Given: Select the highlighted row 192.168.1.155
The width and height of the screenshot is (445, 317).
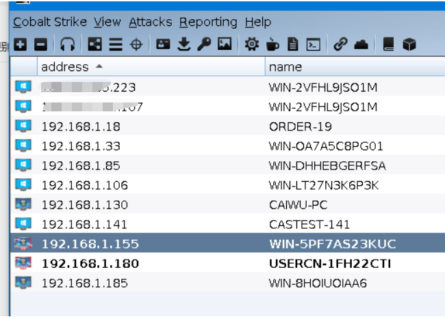Looking at the screenshot, I should [227, 243].
